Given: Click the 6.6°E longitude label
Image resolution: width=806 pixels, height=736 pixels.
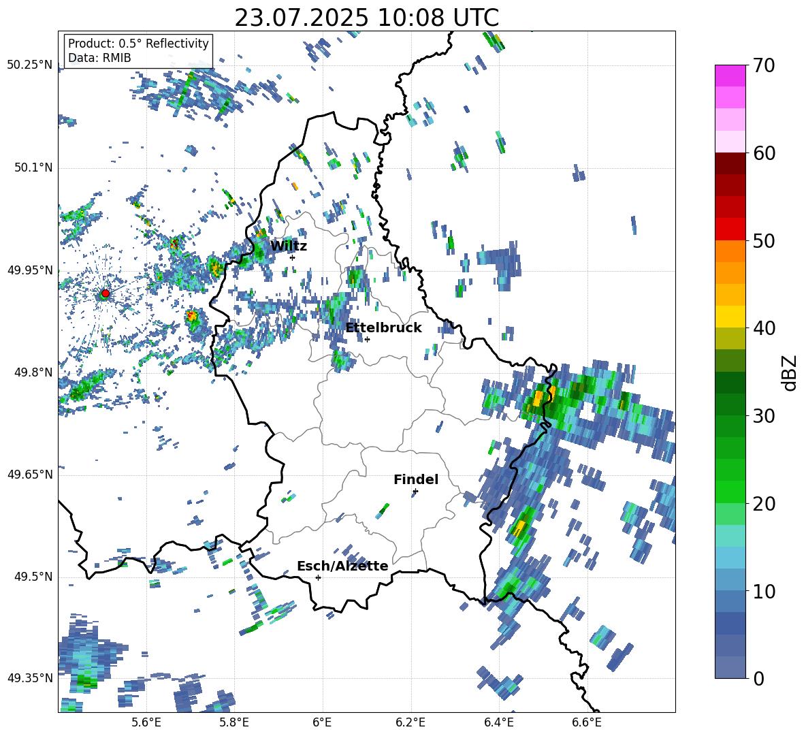Looking at the screenshot, I should pos(587,722).
